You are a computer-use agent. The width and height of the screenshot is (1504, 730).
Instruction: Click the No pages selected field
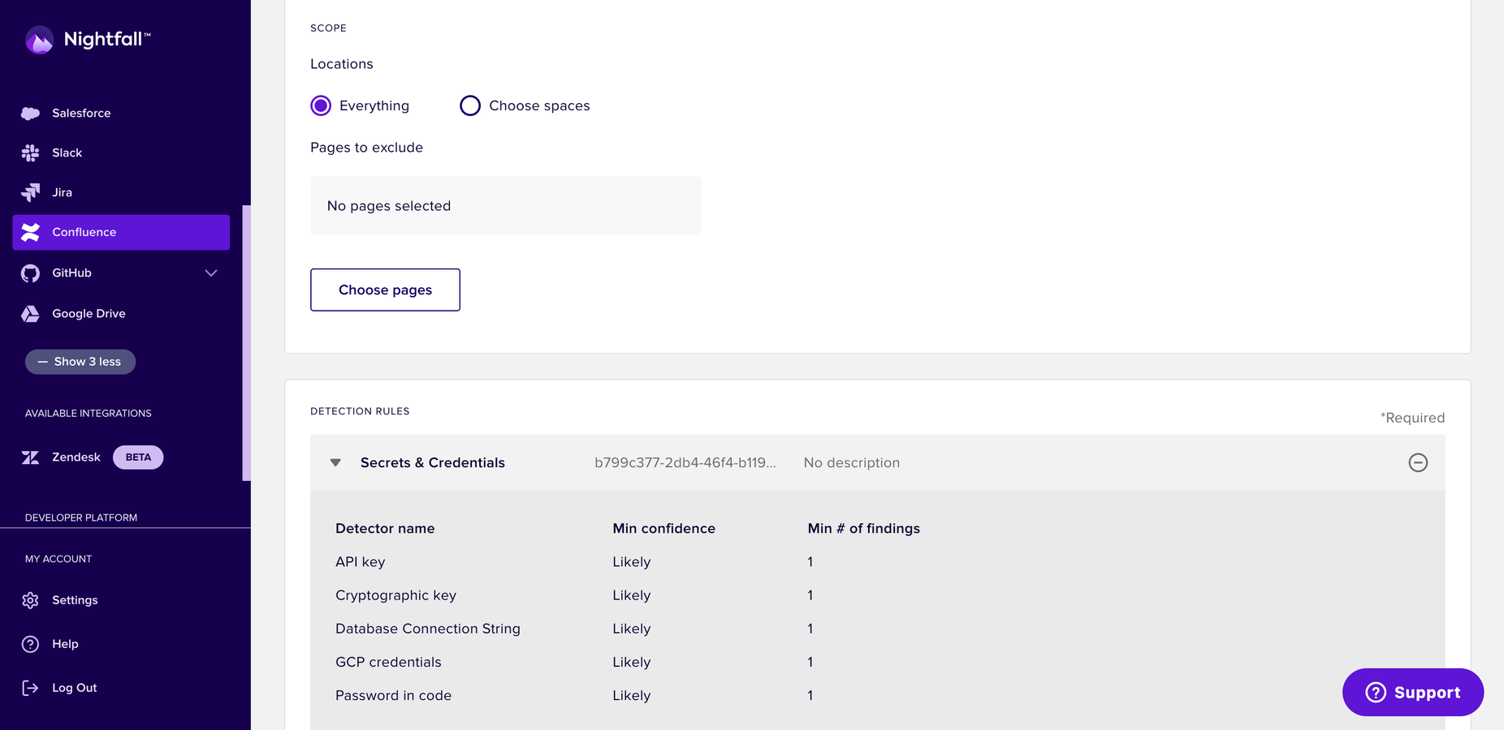tap(505, 206)
